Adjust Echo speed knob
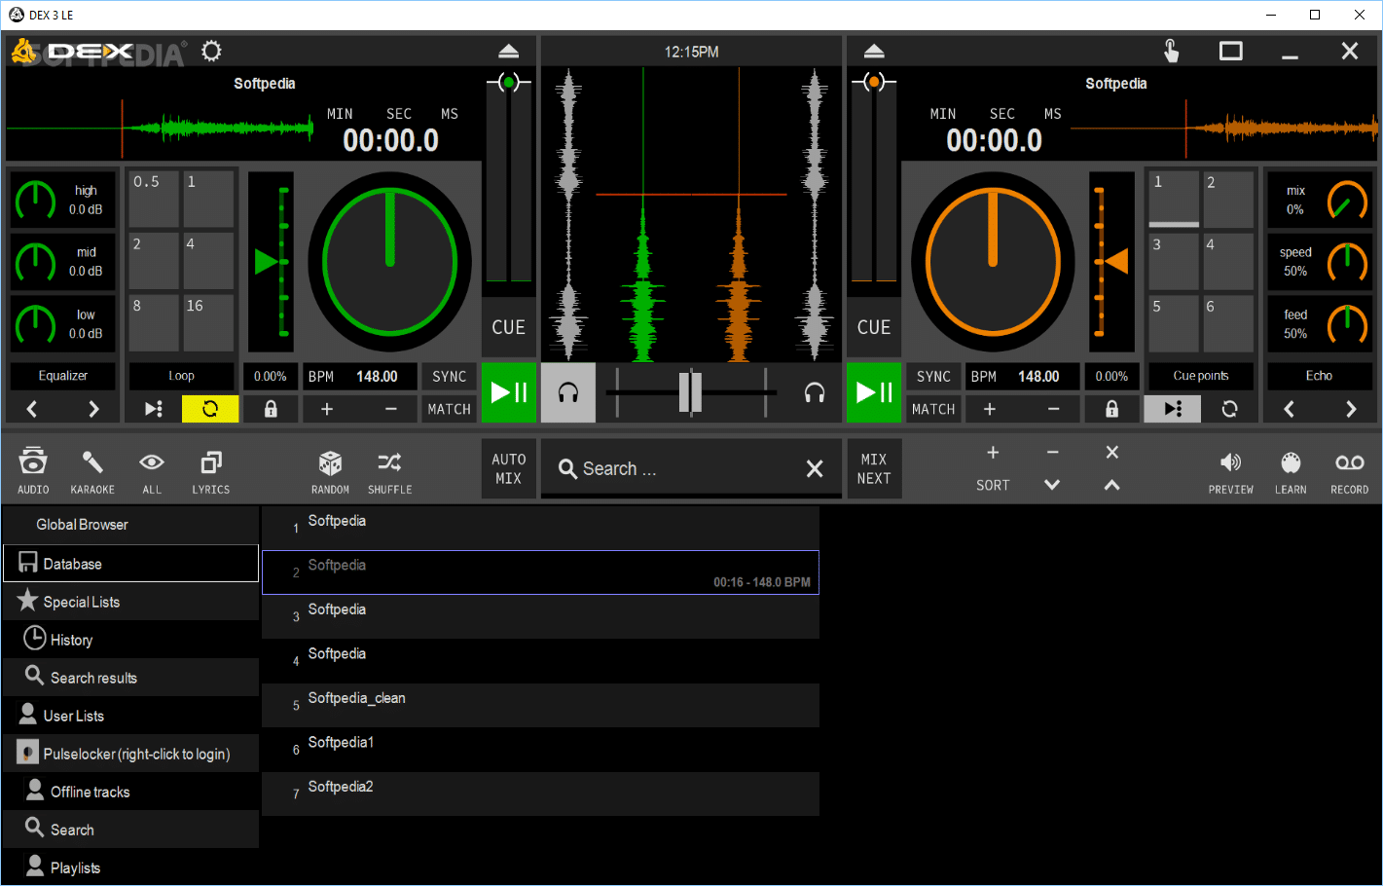 point(1348,262)
